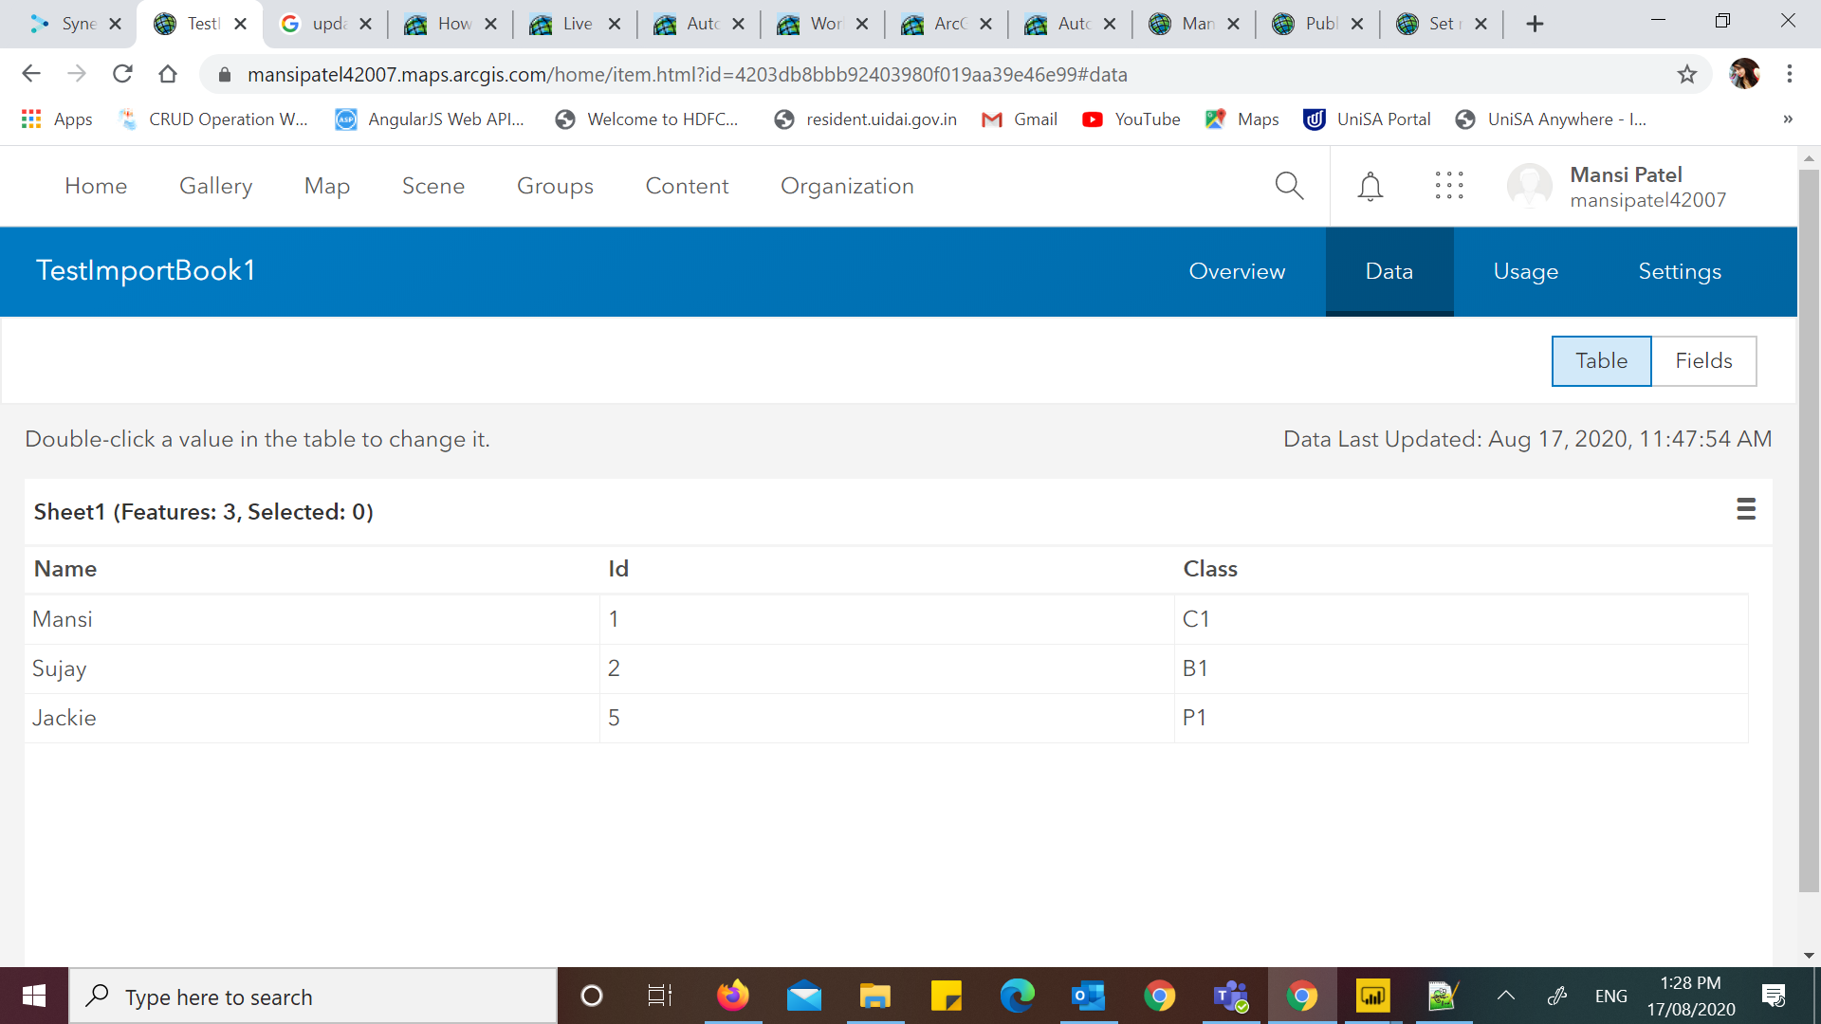Open the ArcGIS search magnifier icon
Screen dimensions: 1821x1024
pyautogui.click(x=1289, y=186)
